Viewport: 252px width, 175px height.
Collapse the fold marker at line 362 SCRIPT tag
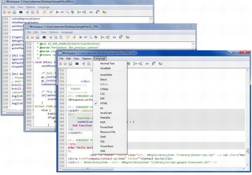pyautogui.click(x=66, y=111)
